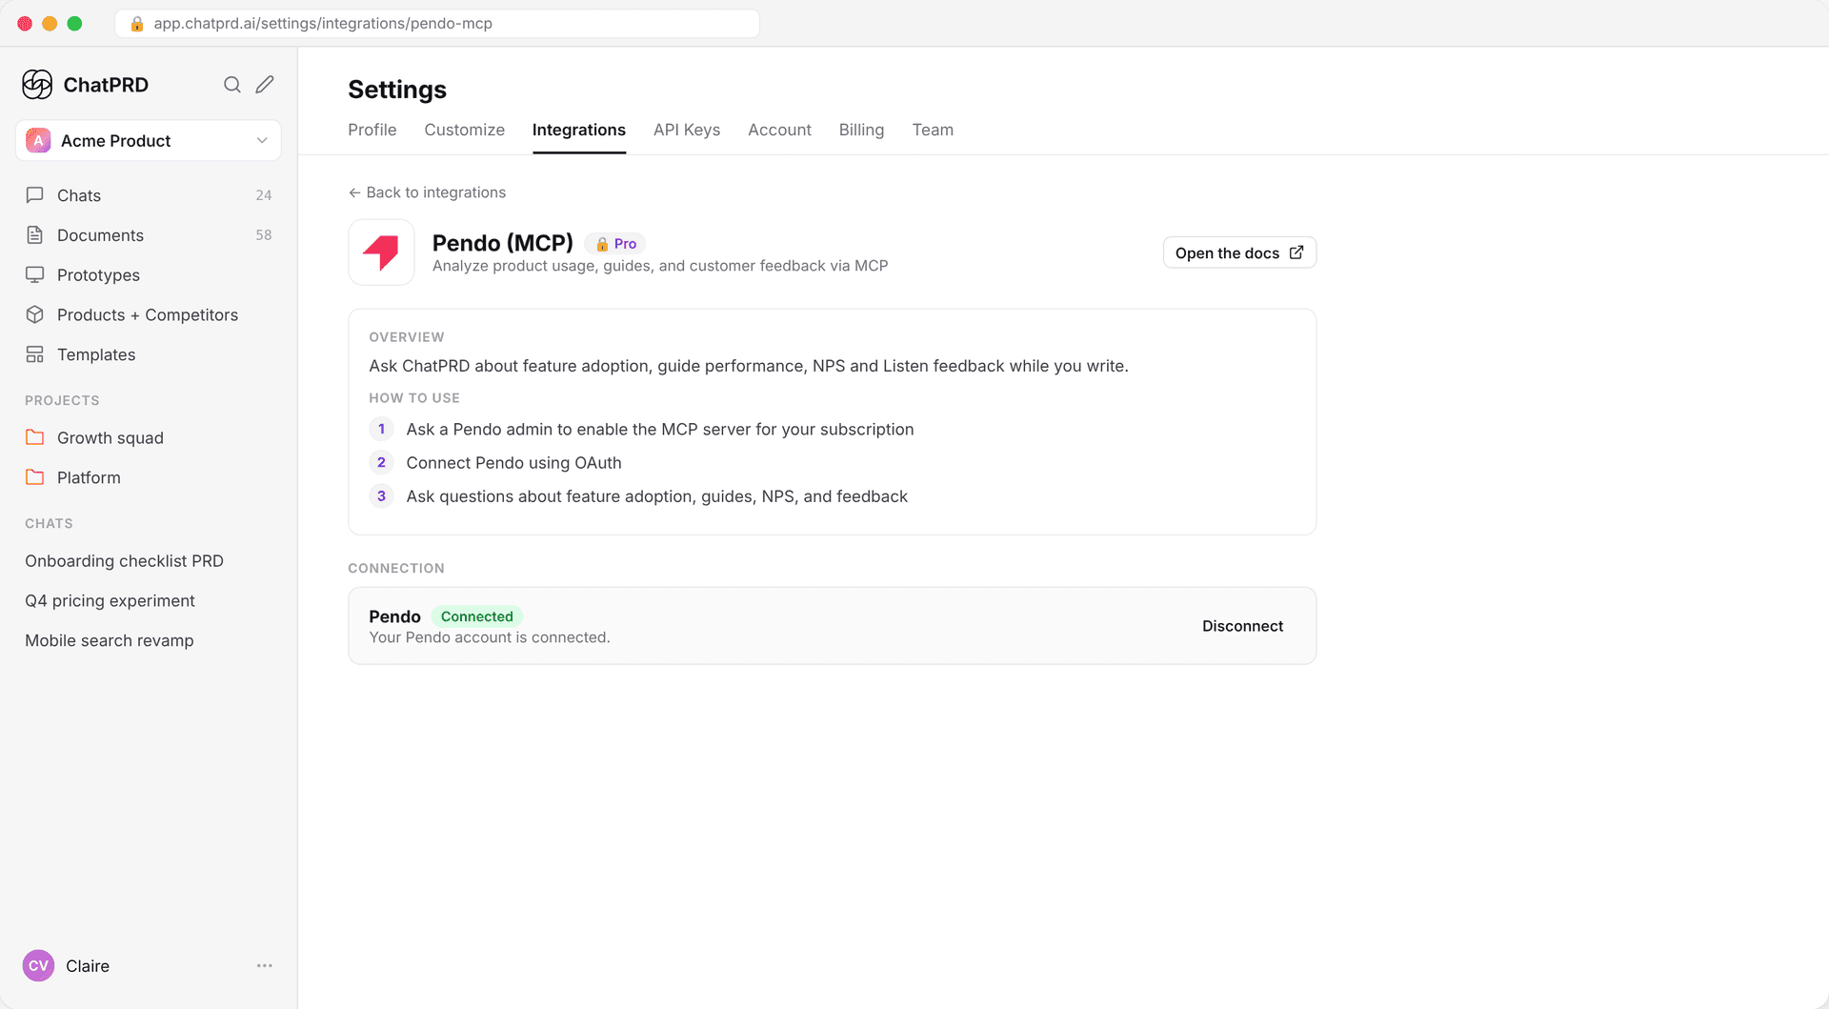Click the Pendo (MCP) heading

pyautogui.click(x=503, y=243)
